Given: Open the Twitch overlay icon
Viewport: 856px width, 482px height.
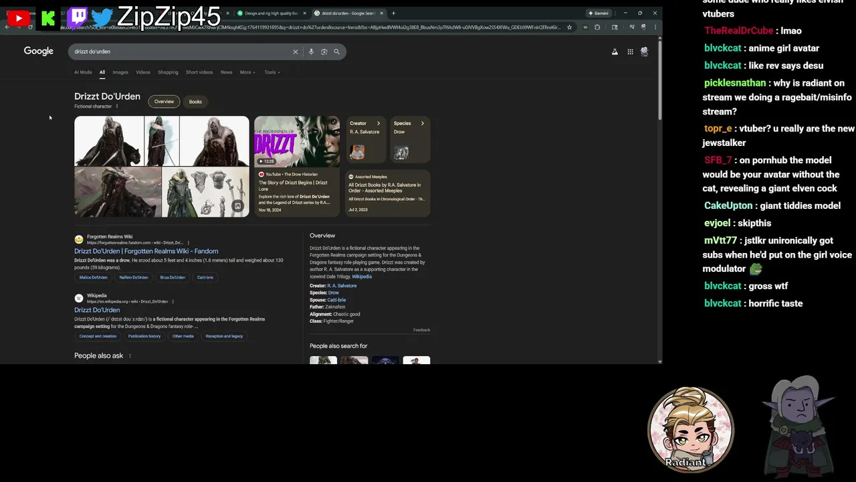Looking at the screenshot, I should click(78, 17).
